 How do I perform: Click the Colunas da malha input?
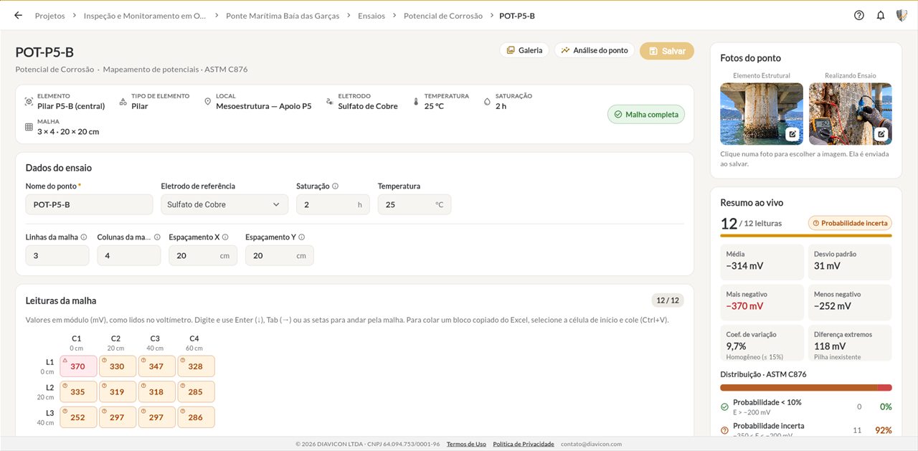129,255
